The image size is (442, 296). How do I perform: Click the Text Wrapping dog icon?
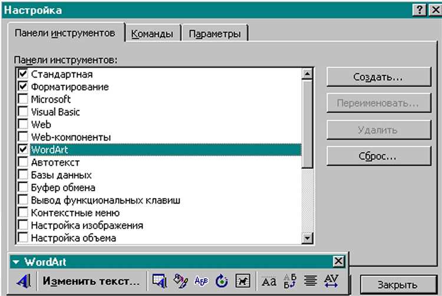tap(243, 281)
